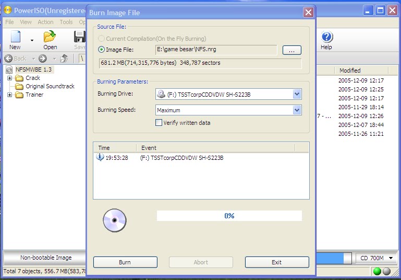Select the 2005-12-09 12:25 modified entry
This screenshot has height=280, width=401.
[x=361, y=89]
